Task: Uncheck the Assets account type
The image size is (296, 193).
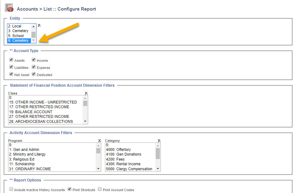Action: 11,60
